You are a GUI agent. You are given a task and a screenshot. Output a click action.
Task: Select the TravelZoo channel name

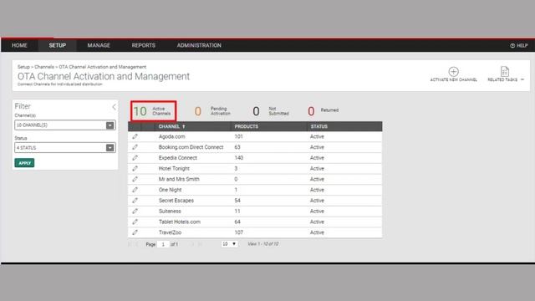(x=170, y=232)
